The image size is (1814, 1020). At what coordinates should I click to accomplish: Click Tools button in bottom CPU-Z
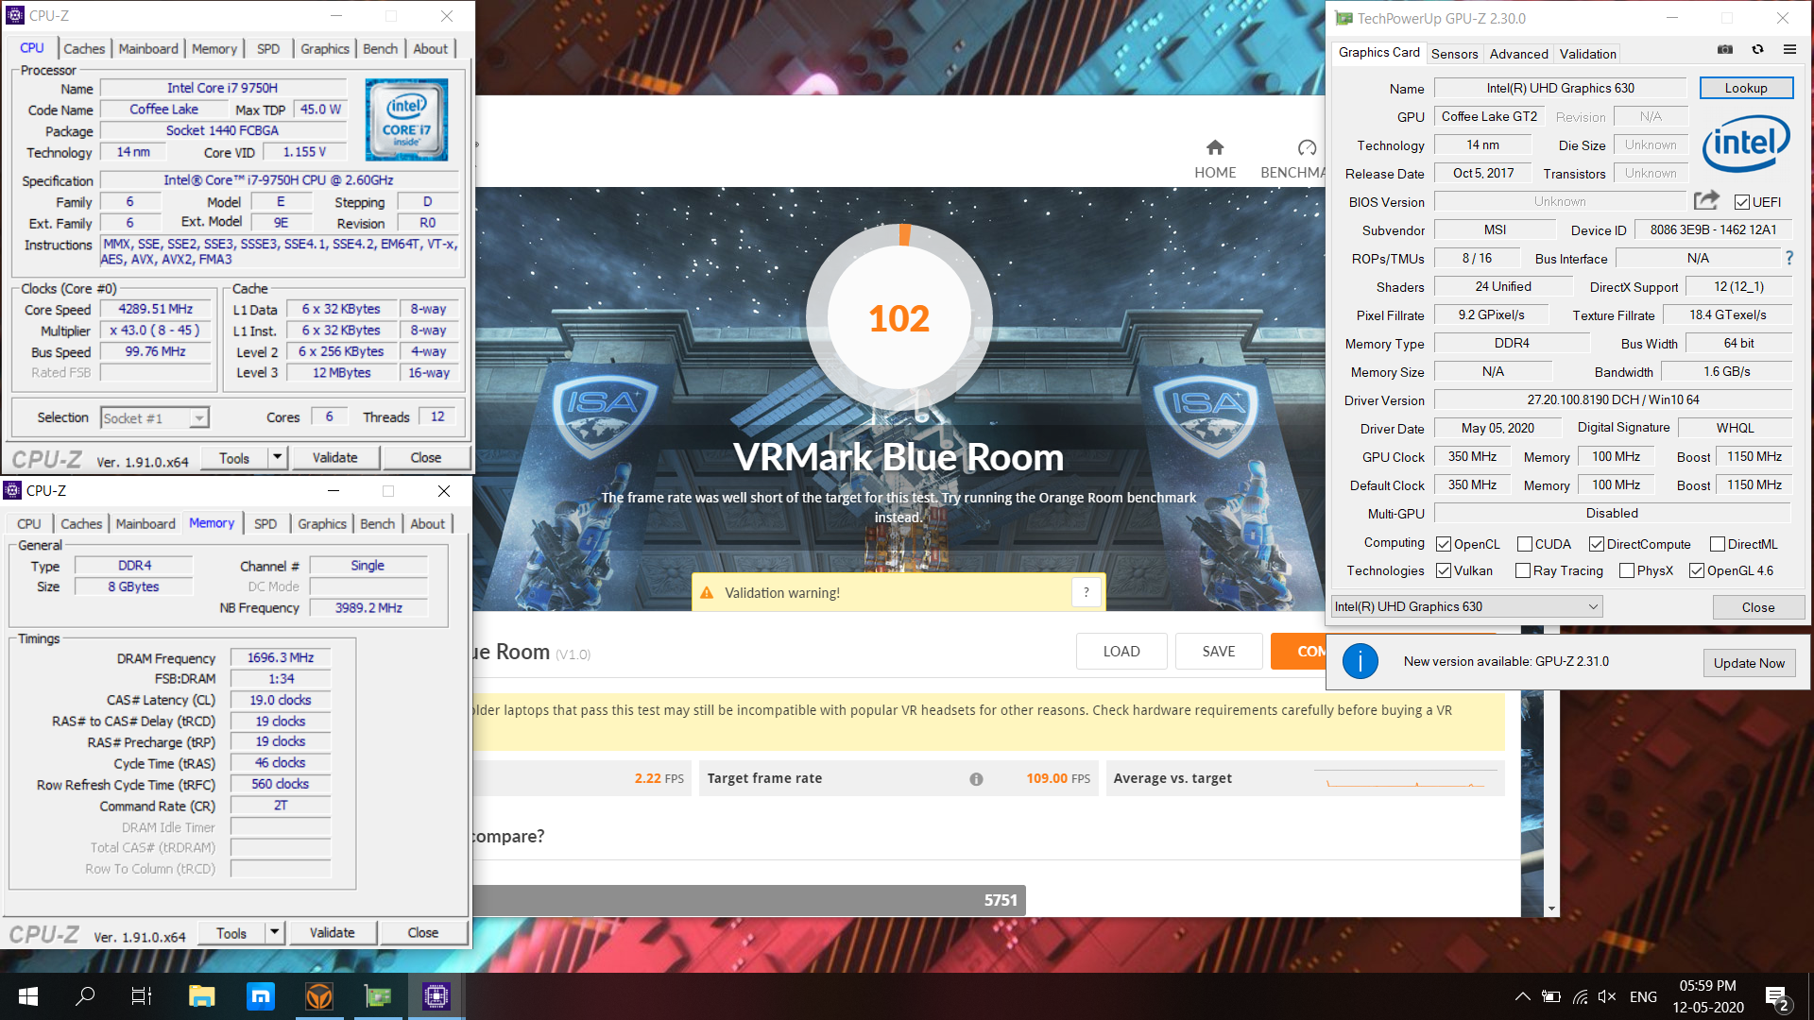[231, 933]
